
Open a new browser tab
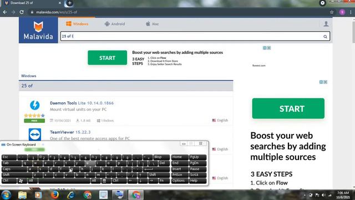[69, 3]
